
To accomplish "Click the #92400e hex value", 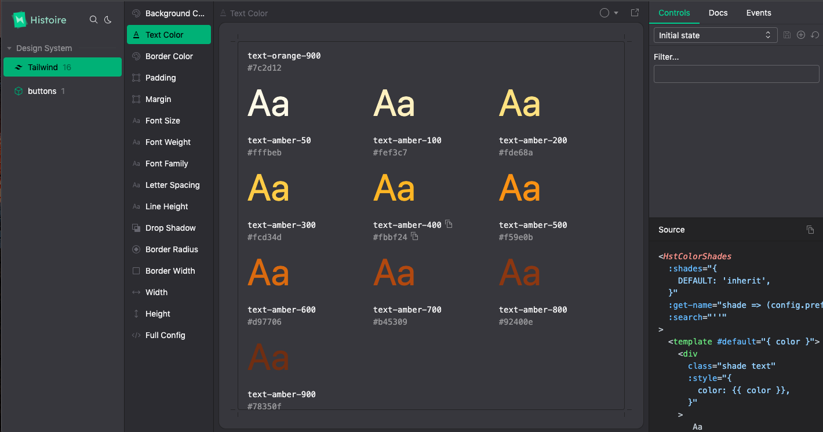I will pyautogui.click(x=516, y=322).
